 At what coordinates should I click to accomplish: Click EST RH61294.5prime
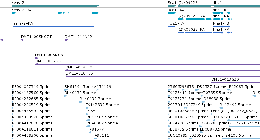pyautogui.click(x=80, y=86)
